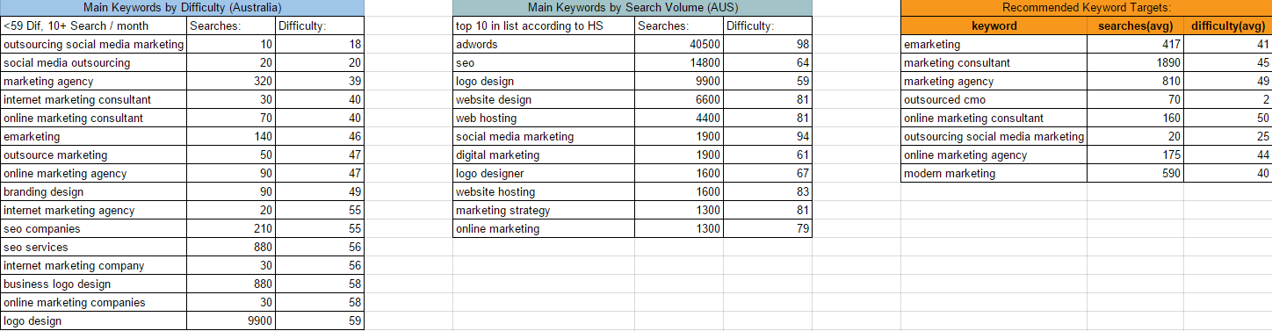The height and width of the screenshot is (331, 1272).
Task: Click the 'top 10 in list according to HS' cell
Action: tap(544, 25)
